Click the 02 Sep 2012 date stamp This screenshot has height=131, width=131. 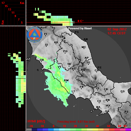point(117,29)
